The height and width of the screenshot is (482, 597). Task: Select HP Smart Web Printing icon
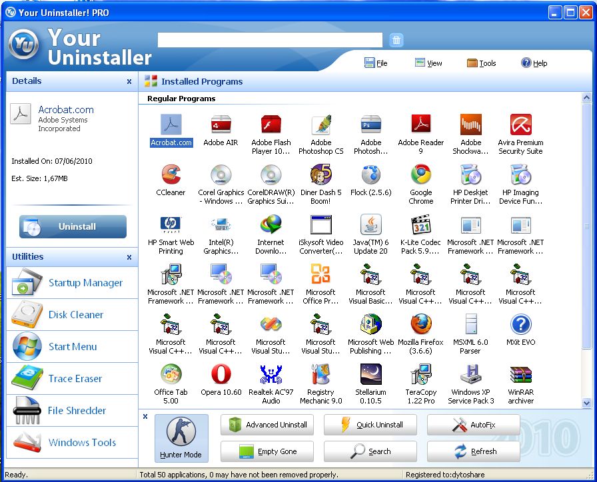coord(171,224)
